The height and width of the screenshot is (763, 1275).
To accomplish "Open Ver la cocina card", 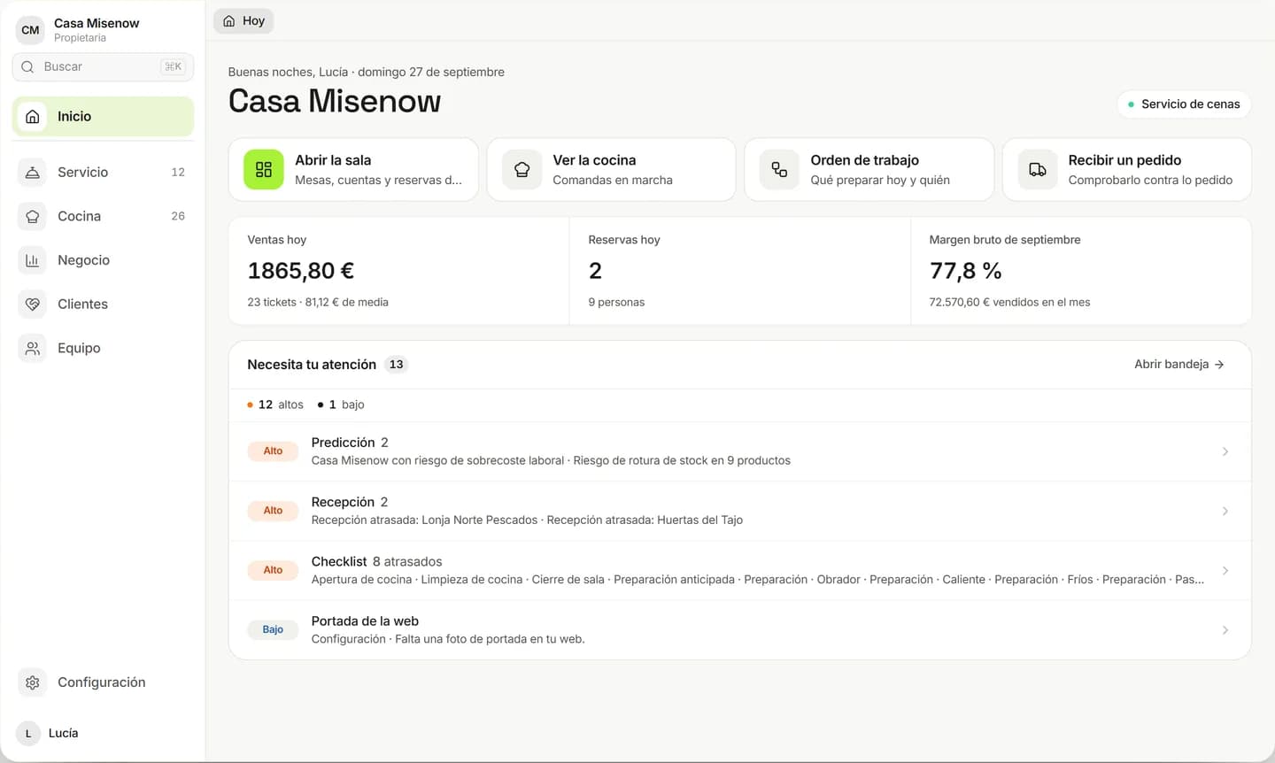I will [x=611, y=169].
